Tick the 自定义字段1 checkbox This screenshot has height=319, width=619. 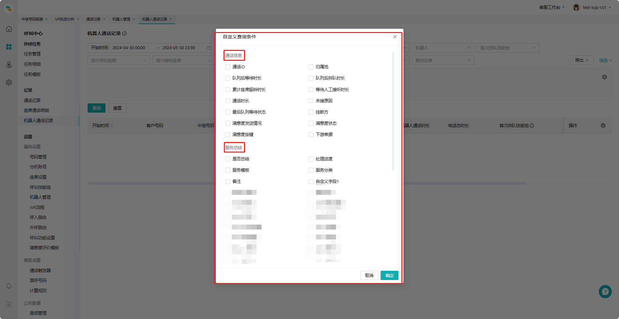(311, 181)
